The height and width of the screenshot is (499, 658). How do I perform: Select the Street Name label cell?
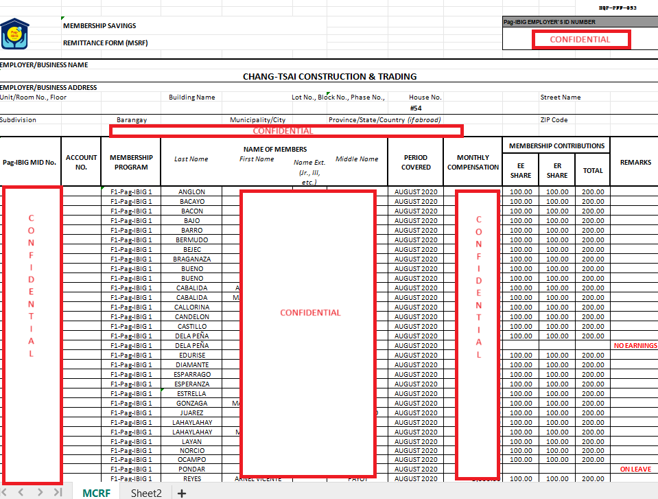point(560,97)
